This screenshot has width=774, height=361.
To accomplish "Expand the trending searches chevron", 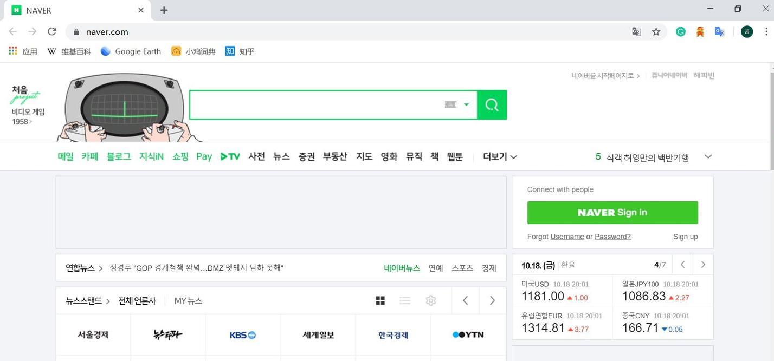I will pyautogui.click(x=708, y=156).
